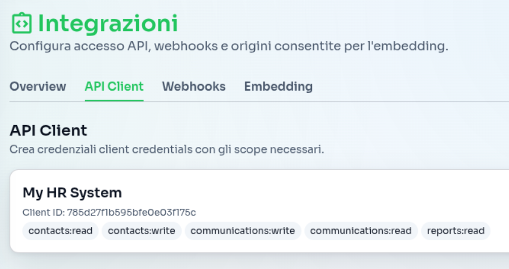Open the Overview tab
Viewport: 509px width, 269px height.
pos(38,86)
